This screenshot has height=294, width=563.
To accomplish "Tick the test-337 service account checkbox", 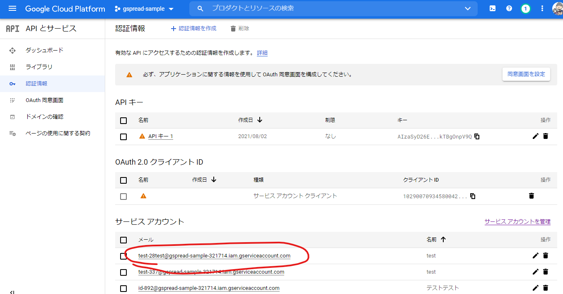I will point(123,272).
